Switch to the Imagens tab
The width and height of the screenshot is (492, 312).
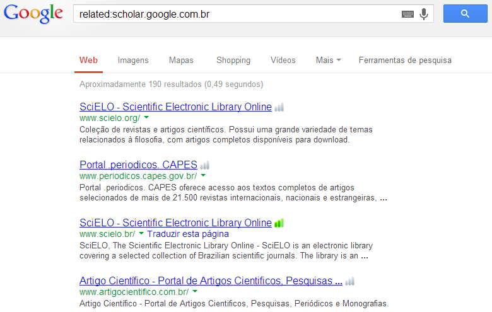[133, 61]
